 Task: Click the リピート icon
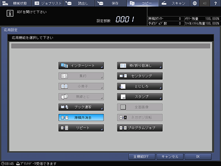pyautogui.click(x=65, y=128)
